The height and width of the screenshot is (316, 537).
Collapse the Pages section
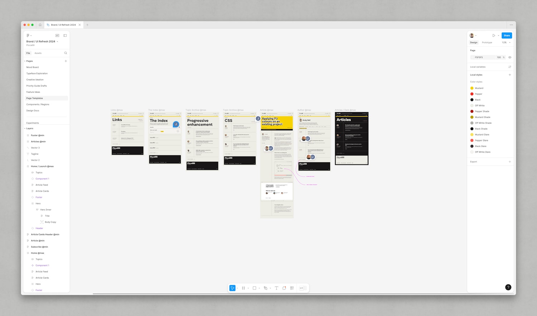pyautogui.click(x=25, y=61)
